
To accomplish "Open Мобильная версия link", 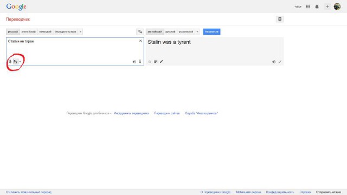I will 248,192.
